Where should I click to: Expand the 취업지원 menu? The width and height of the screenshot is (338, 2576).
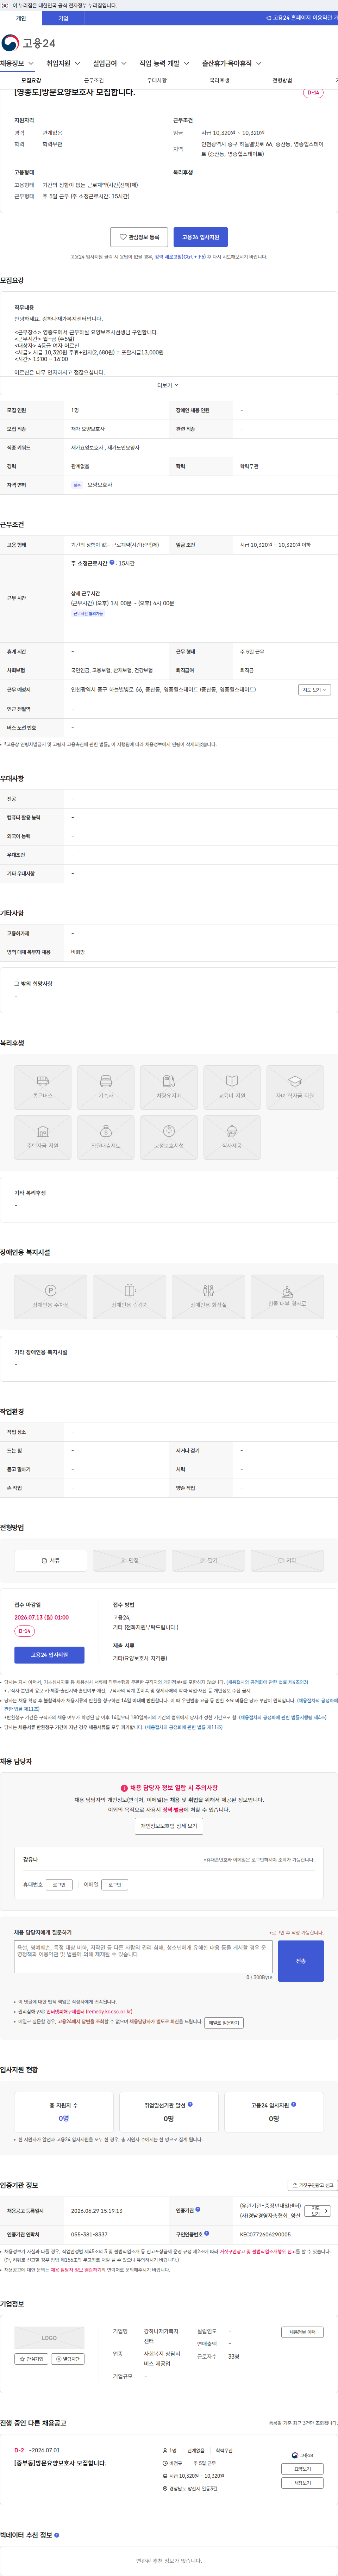coord(63,64)
